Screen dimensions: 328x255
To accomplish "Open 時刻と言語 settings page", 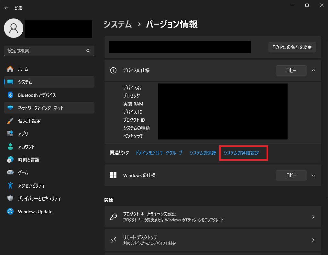I will [x=49, y=160].
